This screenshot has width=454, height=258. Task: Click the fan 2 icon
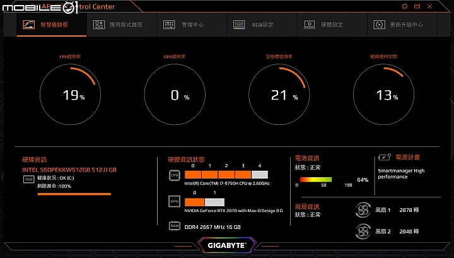[x=363, y=232]
